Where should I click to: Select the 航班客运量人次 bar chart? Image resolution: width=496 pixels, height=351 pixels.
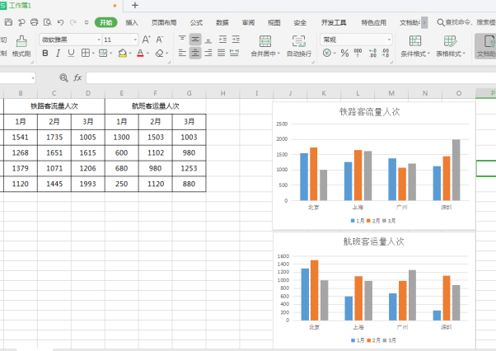click(374, 291)
